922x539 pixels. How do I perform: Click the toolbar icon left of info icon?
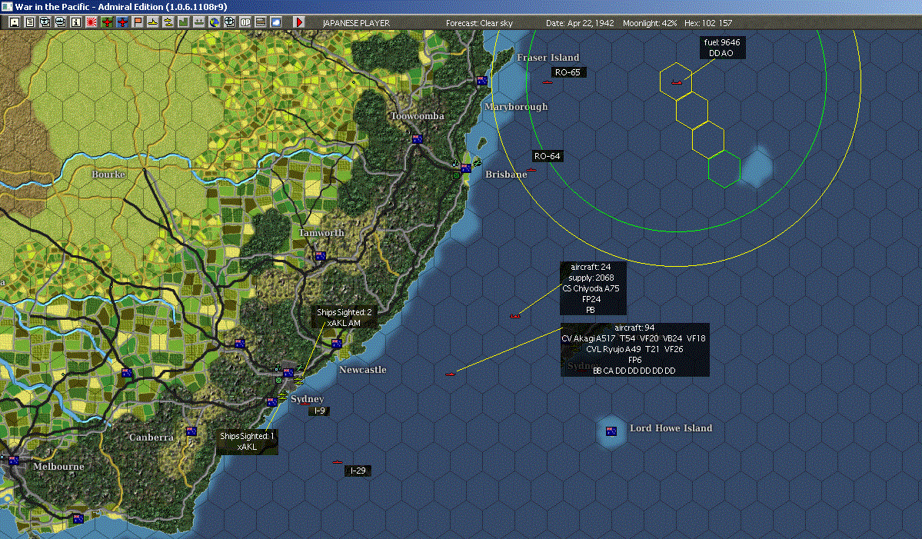click(60, 22)
